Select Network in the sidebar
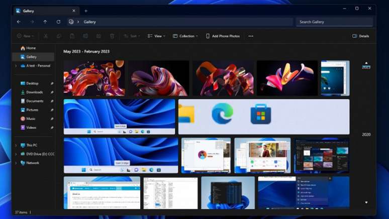 (30, 163)
